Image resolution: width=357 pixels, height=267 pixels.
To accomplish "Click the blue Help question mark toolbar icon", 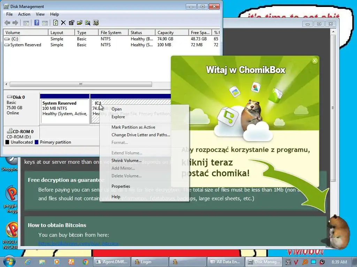I will (37, 23).
